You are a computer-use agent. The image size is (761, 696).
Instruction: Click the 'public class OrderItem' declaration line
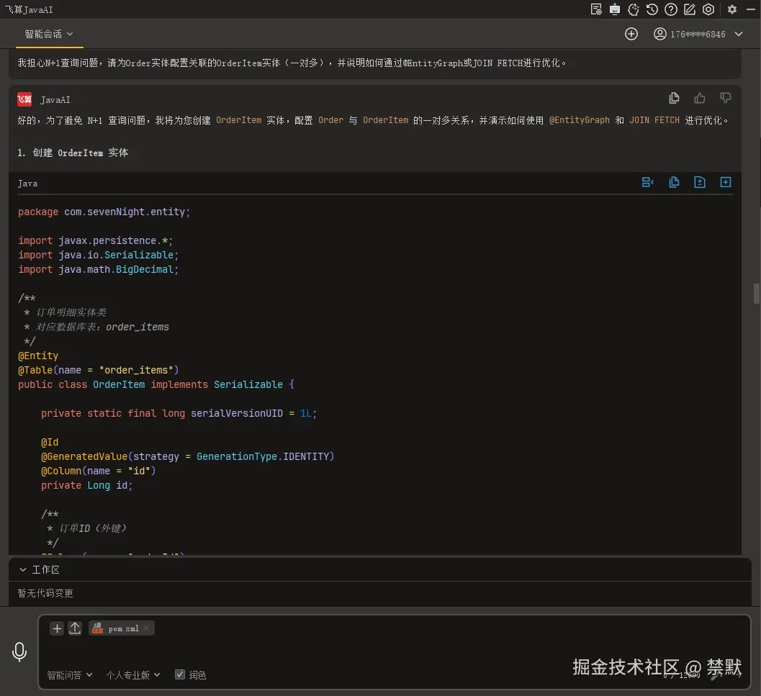coord(156,385)
